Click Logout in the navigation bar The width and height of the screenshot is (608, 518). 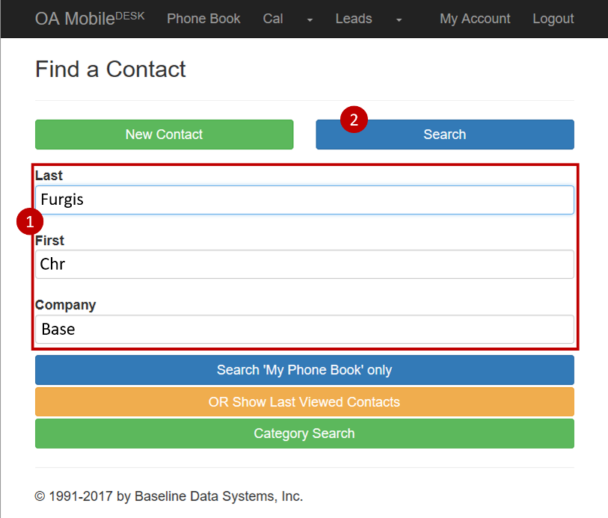(553, 19)
